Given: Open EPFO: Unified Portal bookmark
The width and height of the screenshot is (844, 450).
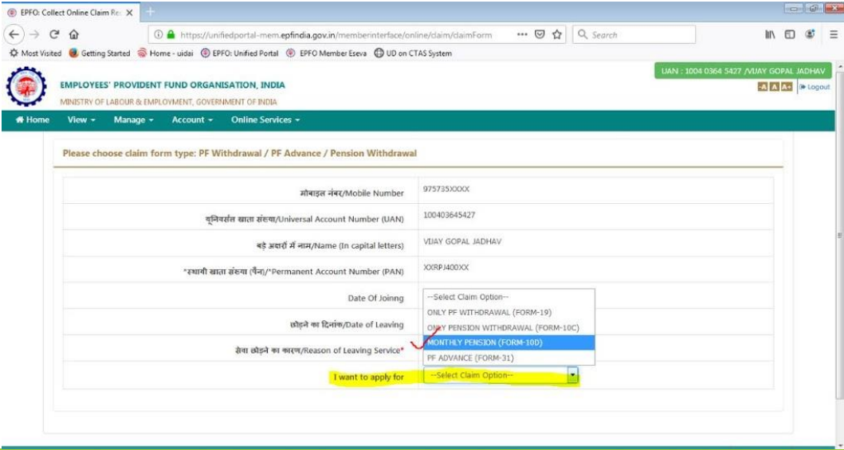Looking at the screenshot, I should [x=240, y=53].
